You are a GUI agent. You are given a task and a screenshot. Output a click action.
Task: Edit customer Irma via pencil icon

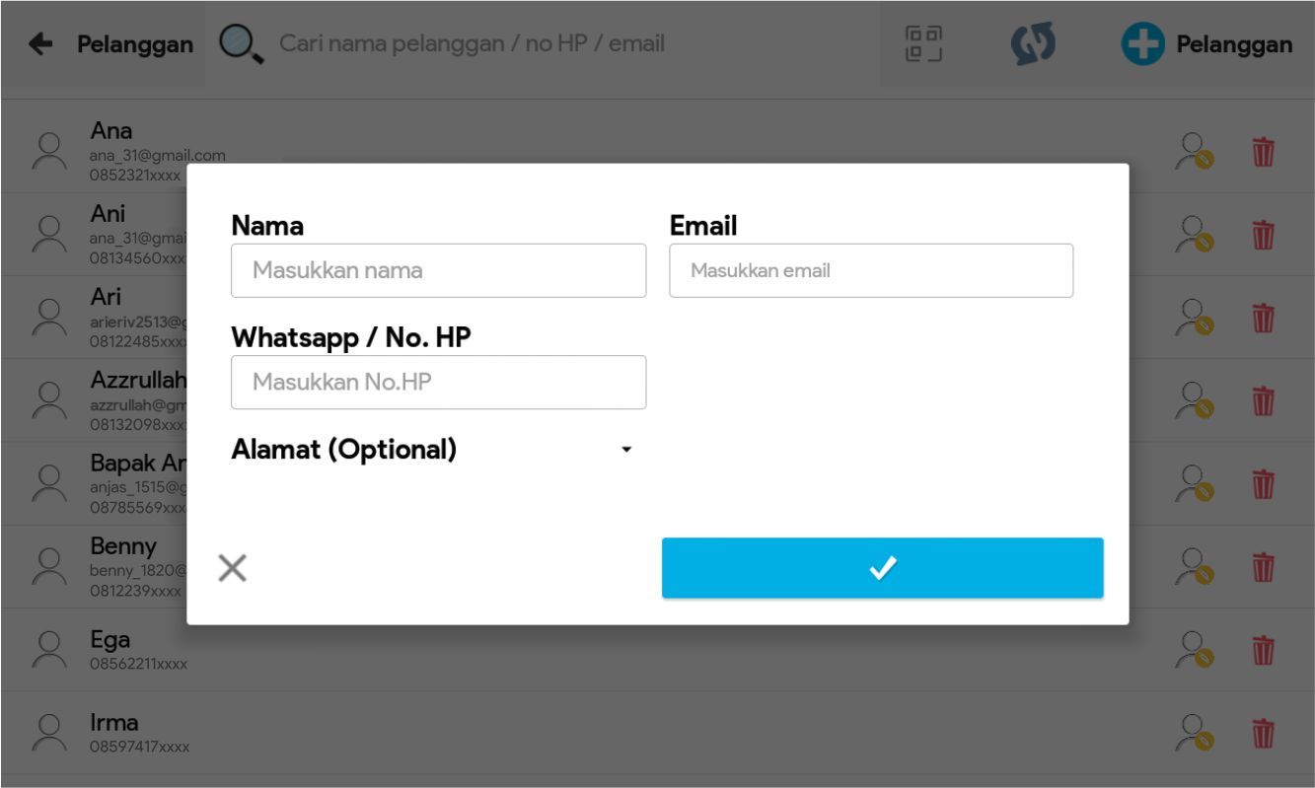[x=1195, y=733]
